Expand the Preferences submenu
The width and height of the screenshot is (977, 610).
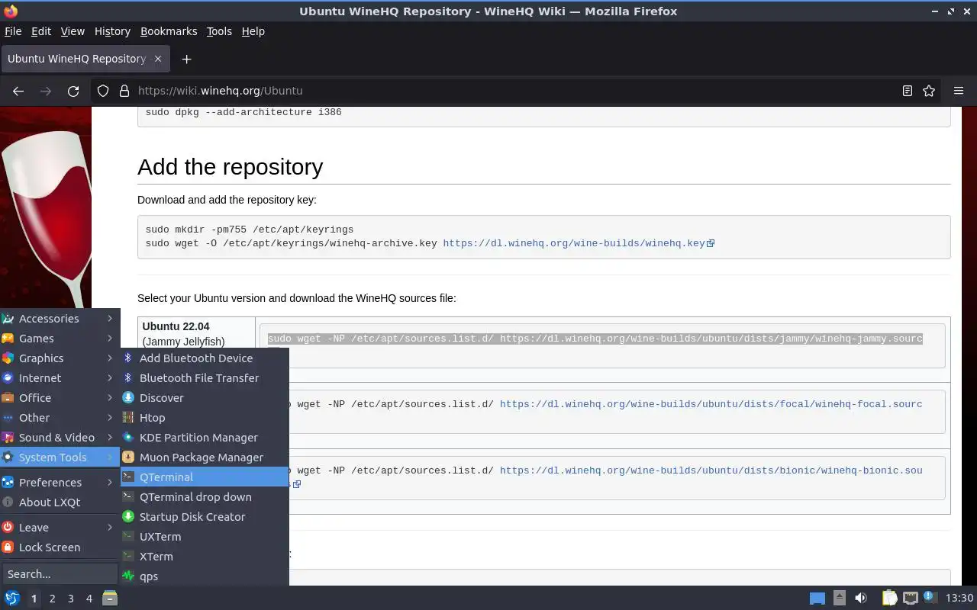click(60, 483)
